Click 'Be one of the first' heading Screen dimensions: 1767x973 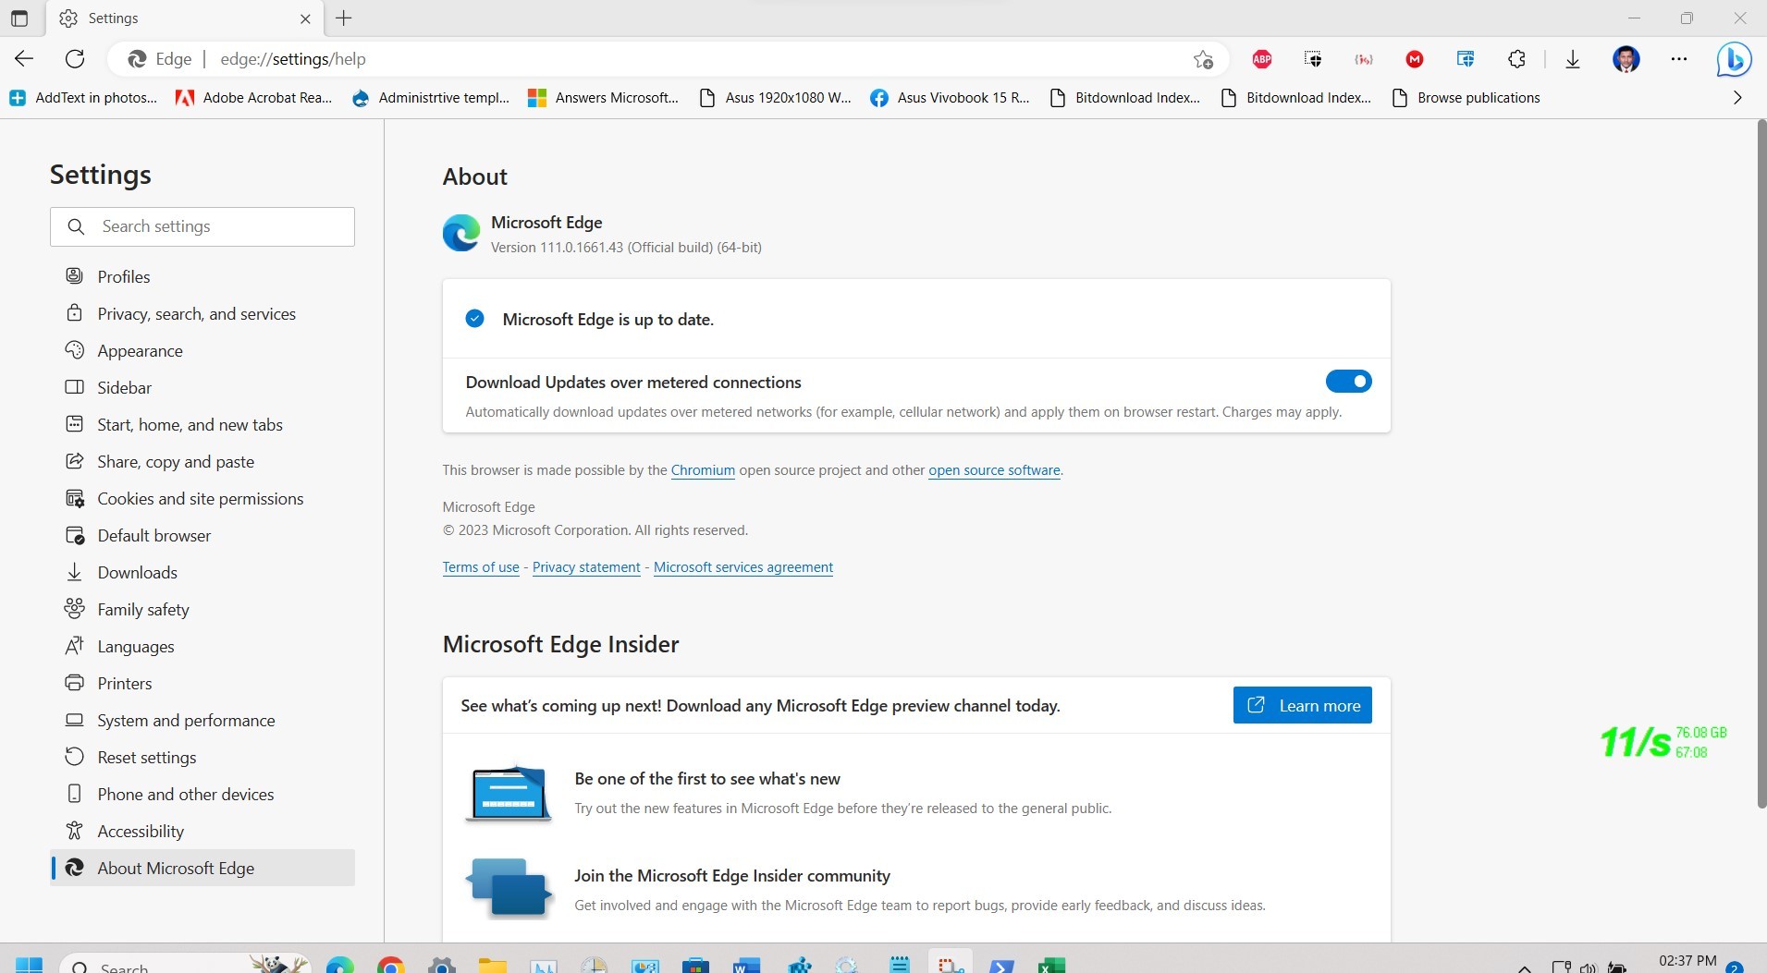707,779
